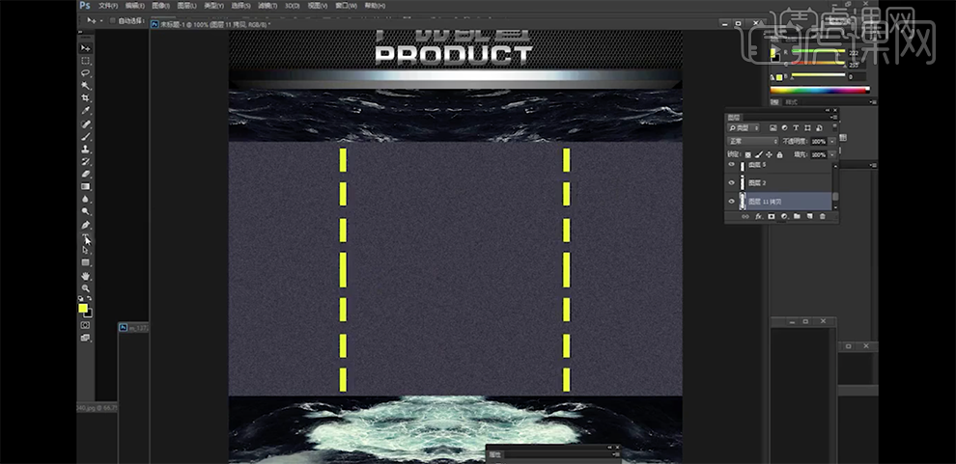Image resolution: width=956 pixels, height=464 pixels.
Task: Filter layers by smart objects
Action: point(819,128)
